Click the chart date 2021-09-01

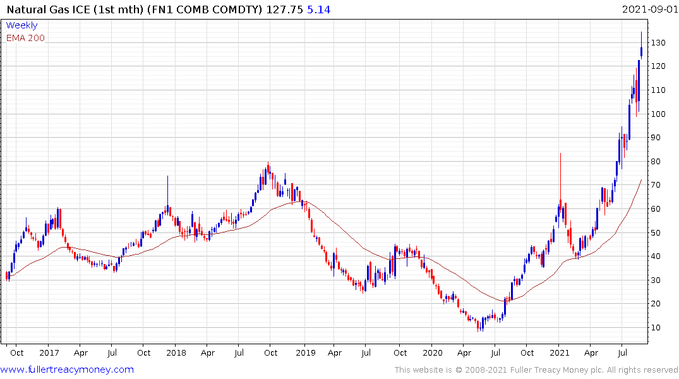click(650, 9)
